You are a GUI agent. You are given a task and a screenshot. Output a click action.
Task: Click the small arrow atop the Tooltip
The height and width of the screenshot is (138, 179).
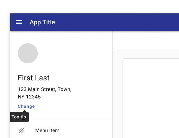pos(24,111)
